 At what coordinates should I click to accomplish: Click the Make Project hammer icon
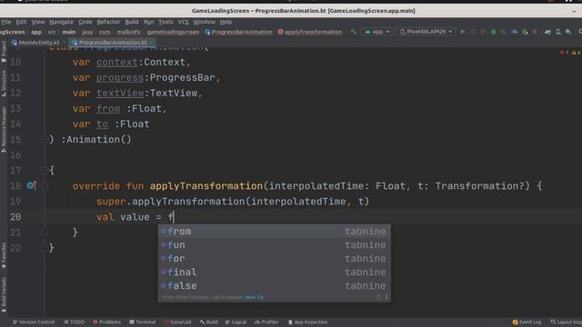[354, 33]
